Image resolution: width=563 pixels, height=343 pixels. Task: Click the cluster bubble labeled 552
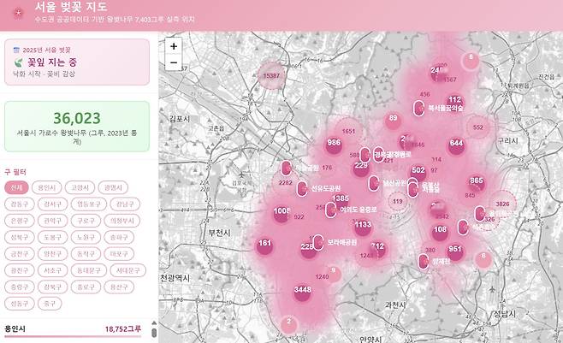click(x=478, y=127)
